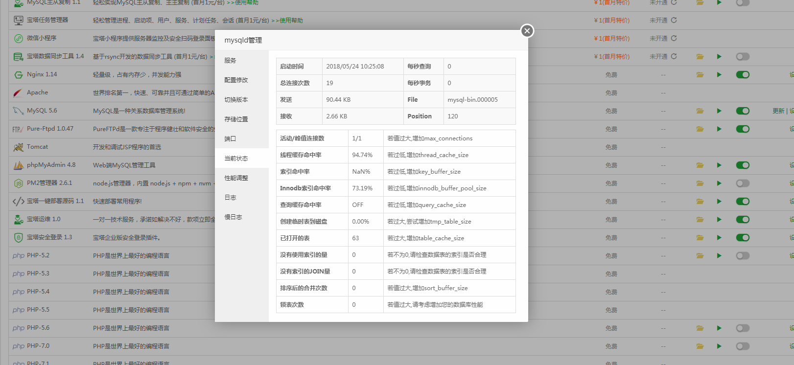This screenshot has width=794, height=365.
Task: Click play arrow icon in MySQL 5.6 row
Action: pos(719,111)
